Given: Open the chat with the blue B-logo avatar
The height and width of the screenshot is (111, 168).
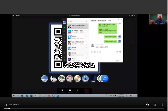Looking at the screenshot, I should (x=78, y=37).
